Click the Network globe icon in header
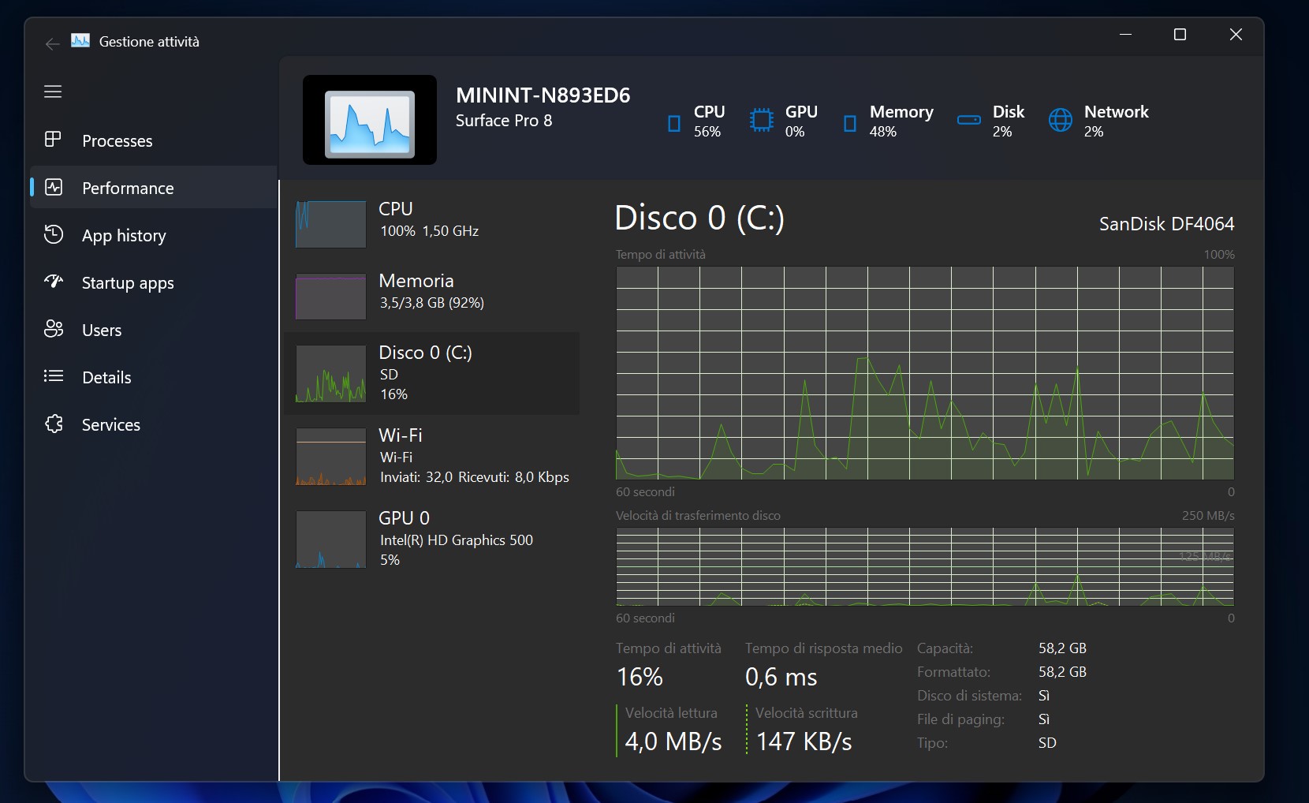 [1060, 121]
